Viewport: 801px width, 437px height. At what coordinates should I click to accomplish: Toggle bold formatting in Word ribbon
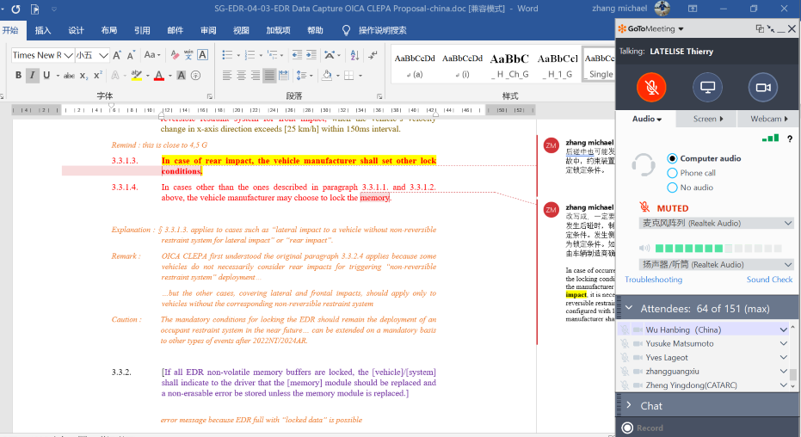coord(18,76)
